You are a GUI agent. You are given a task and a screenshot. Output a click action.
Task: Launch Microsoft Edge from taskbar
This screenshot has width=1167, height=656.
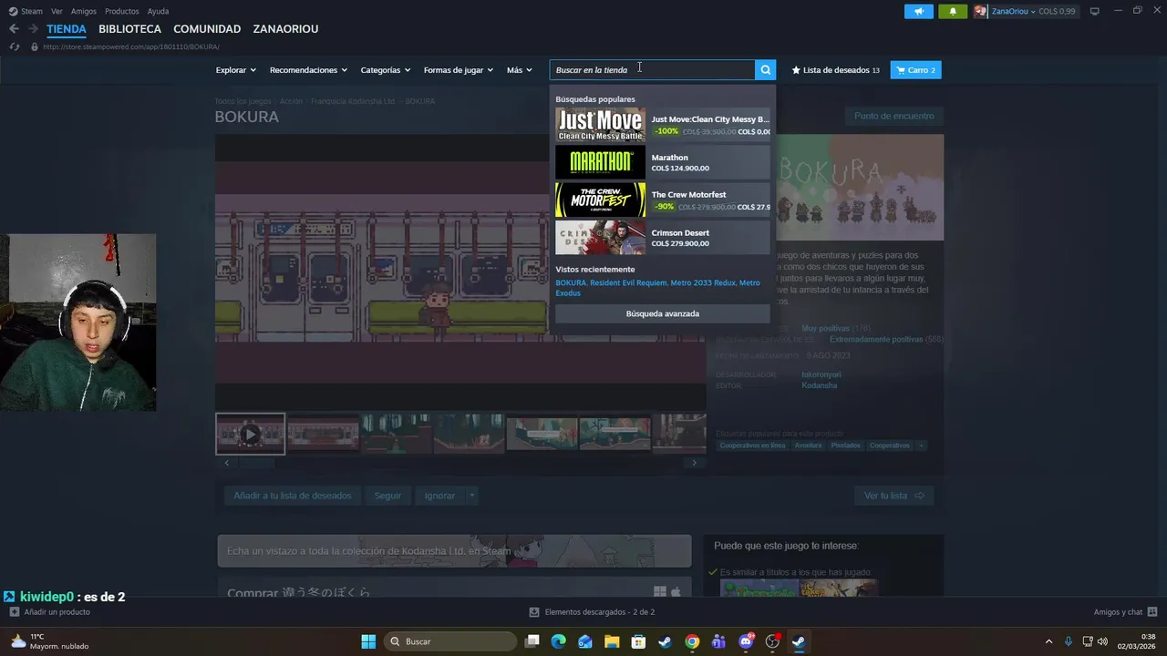(559, 641)
